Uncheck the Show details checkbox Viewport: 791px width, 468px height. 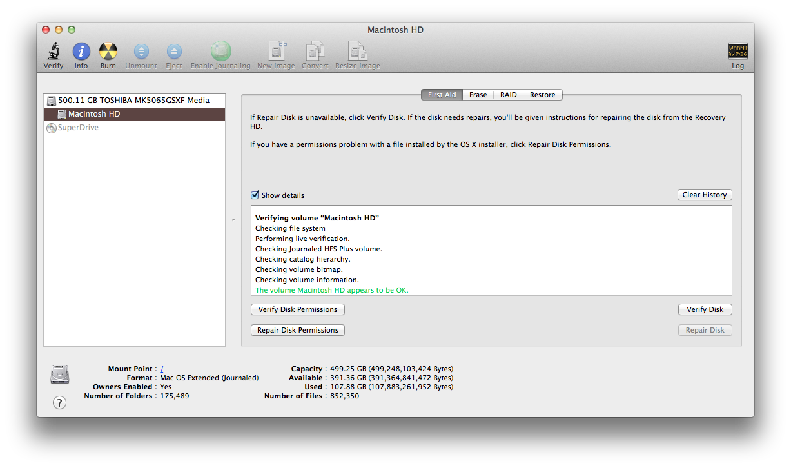(x=255, y=195)
